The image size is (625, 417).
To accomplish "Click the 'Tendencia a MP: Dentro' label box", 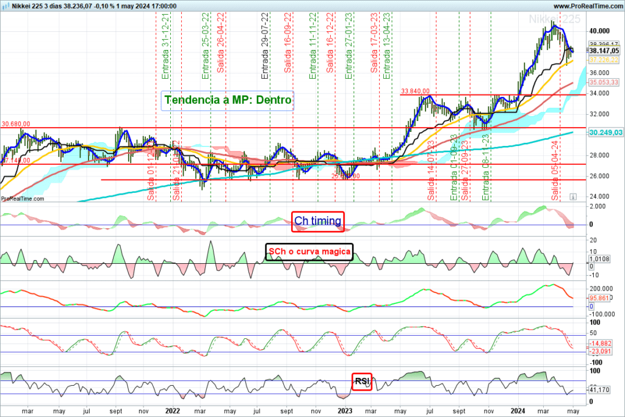I will tap(228, 100).
